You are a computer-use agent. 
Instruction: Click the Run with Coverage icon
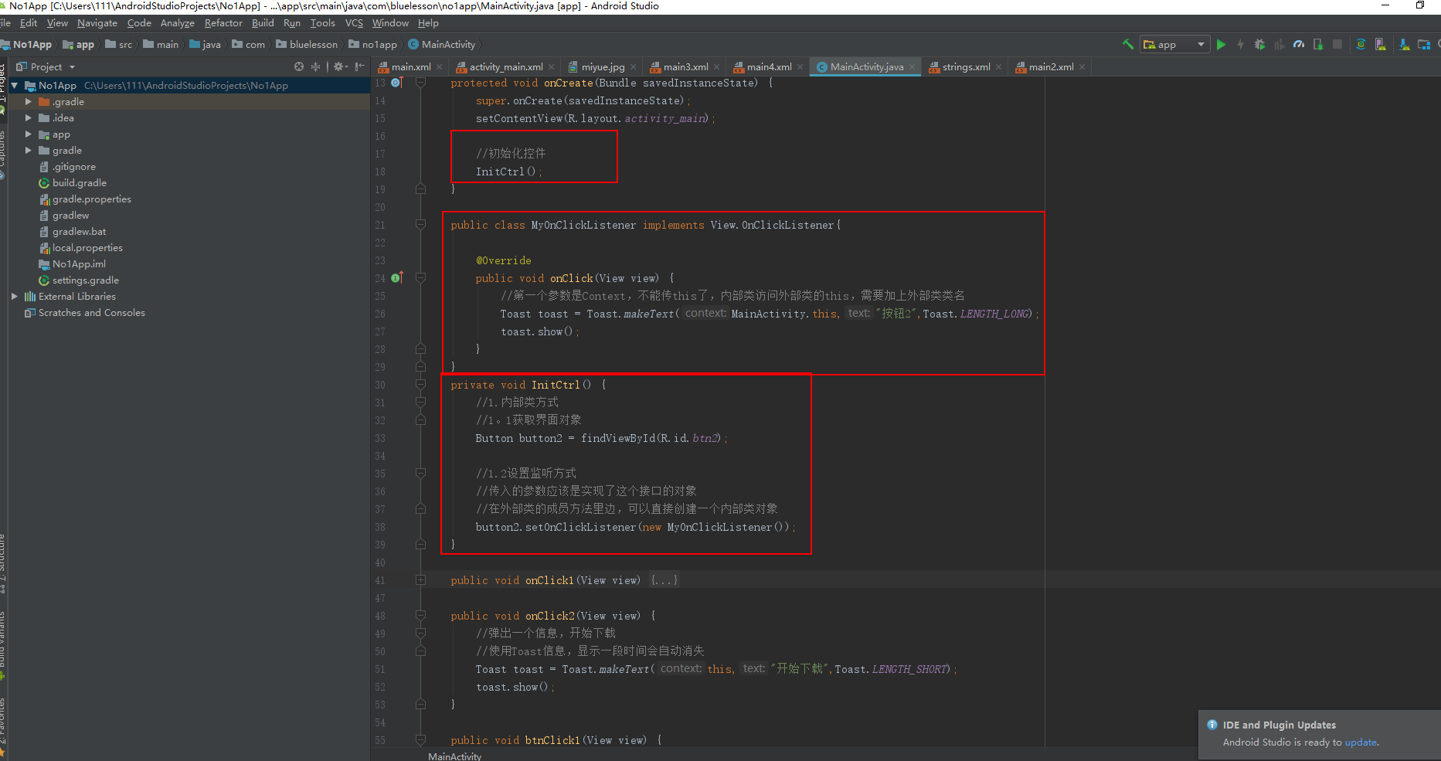pyautogui.click(x=1279, y=44)
